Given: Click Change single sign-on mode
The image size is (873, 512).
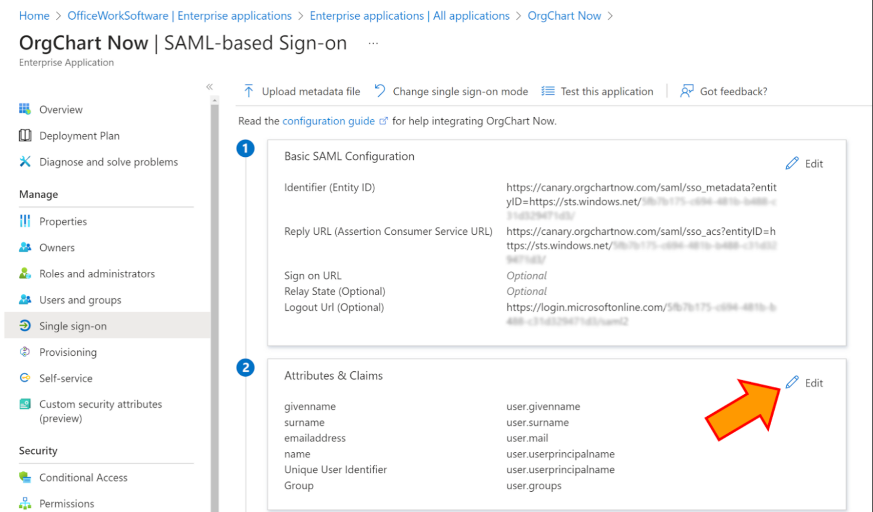Looking at the screenshot, I should click(x=451, y=91).
